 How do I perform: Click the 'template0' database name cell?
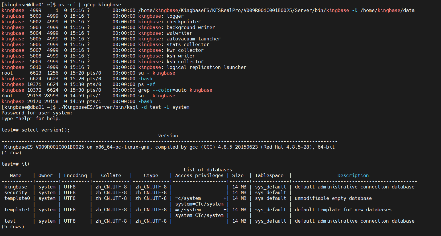[17, 198]
